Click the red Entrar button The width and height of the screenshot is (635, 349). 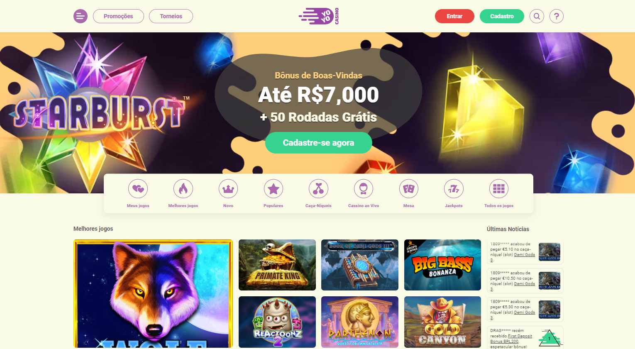tap(454, 16)
